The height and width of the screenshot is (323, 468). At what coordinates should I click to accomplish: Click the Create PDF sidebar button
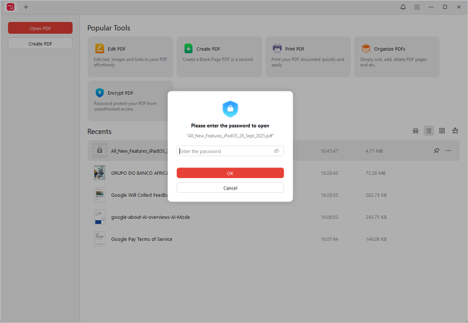pos(40,43)
